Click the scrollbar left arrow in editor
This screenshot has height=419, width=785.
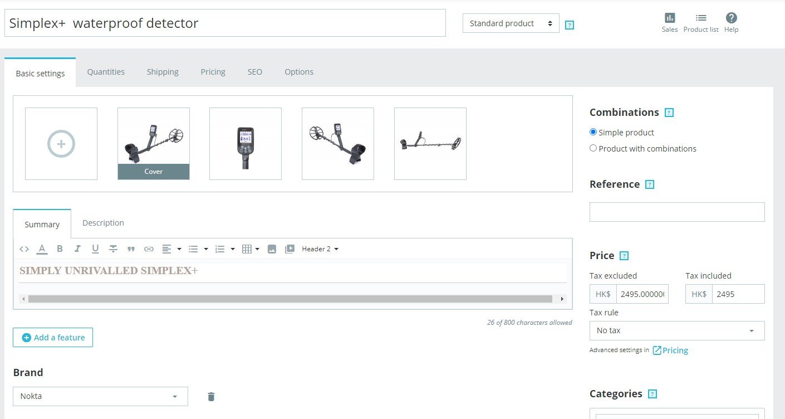click(23, 299)
